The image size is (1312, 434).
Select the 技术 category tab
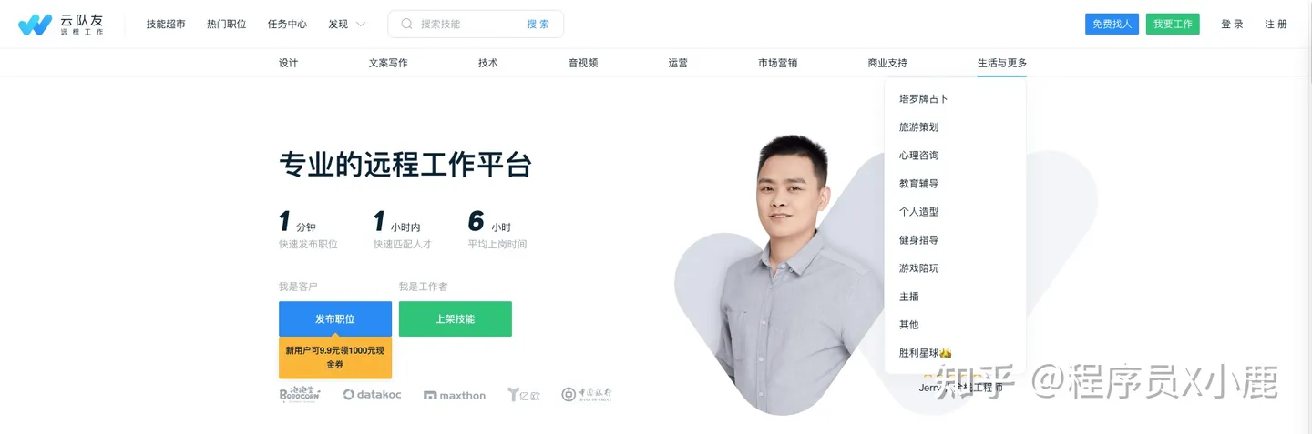point(488,63)
